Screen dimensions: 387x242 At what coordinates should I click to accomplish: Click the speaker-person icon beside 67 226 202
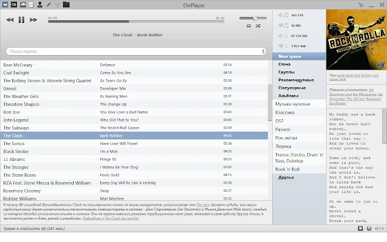coord(284,36)
